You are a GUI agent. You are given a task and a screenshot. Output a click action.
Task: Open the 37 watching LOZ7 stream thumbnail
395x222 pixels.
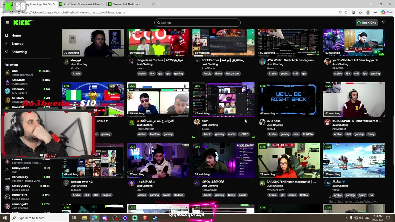(158, 160)
